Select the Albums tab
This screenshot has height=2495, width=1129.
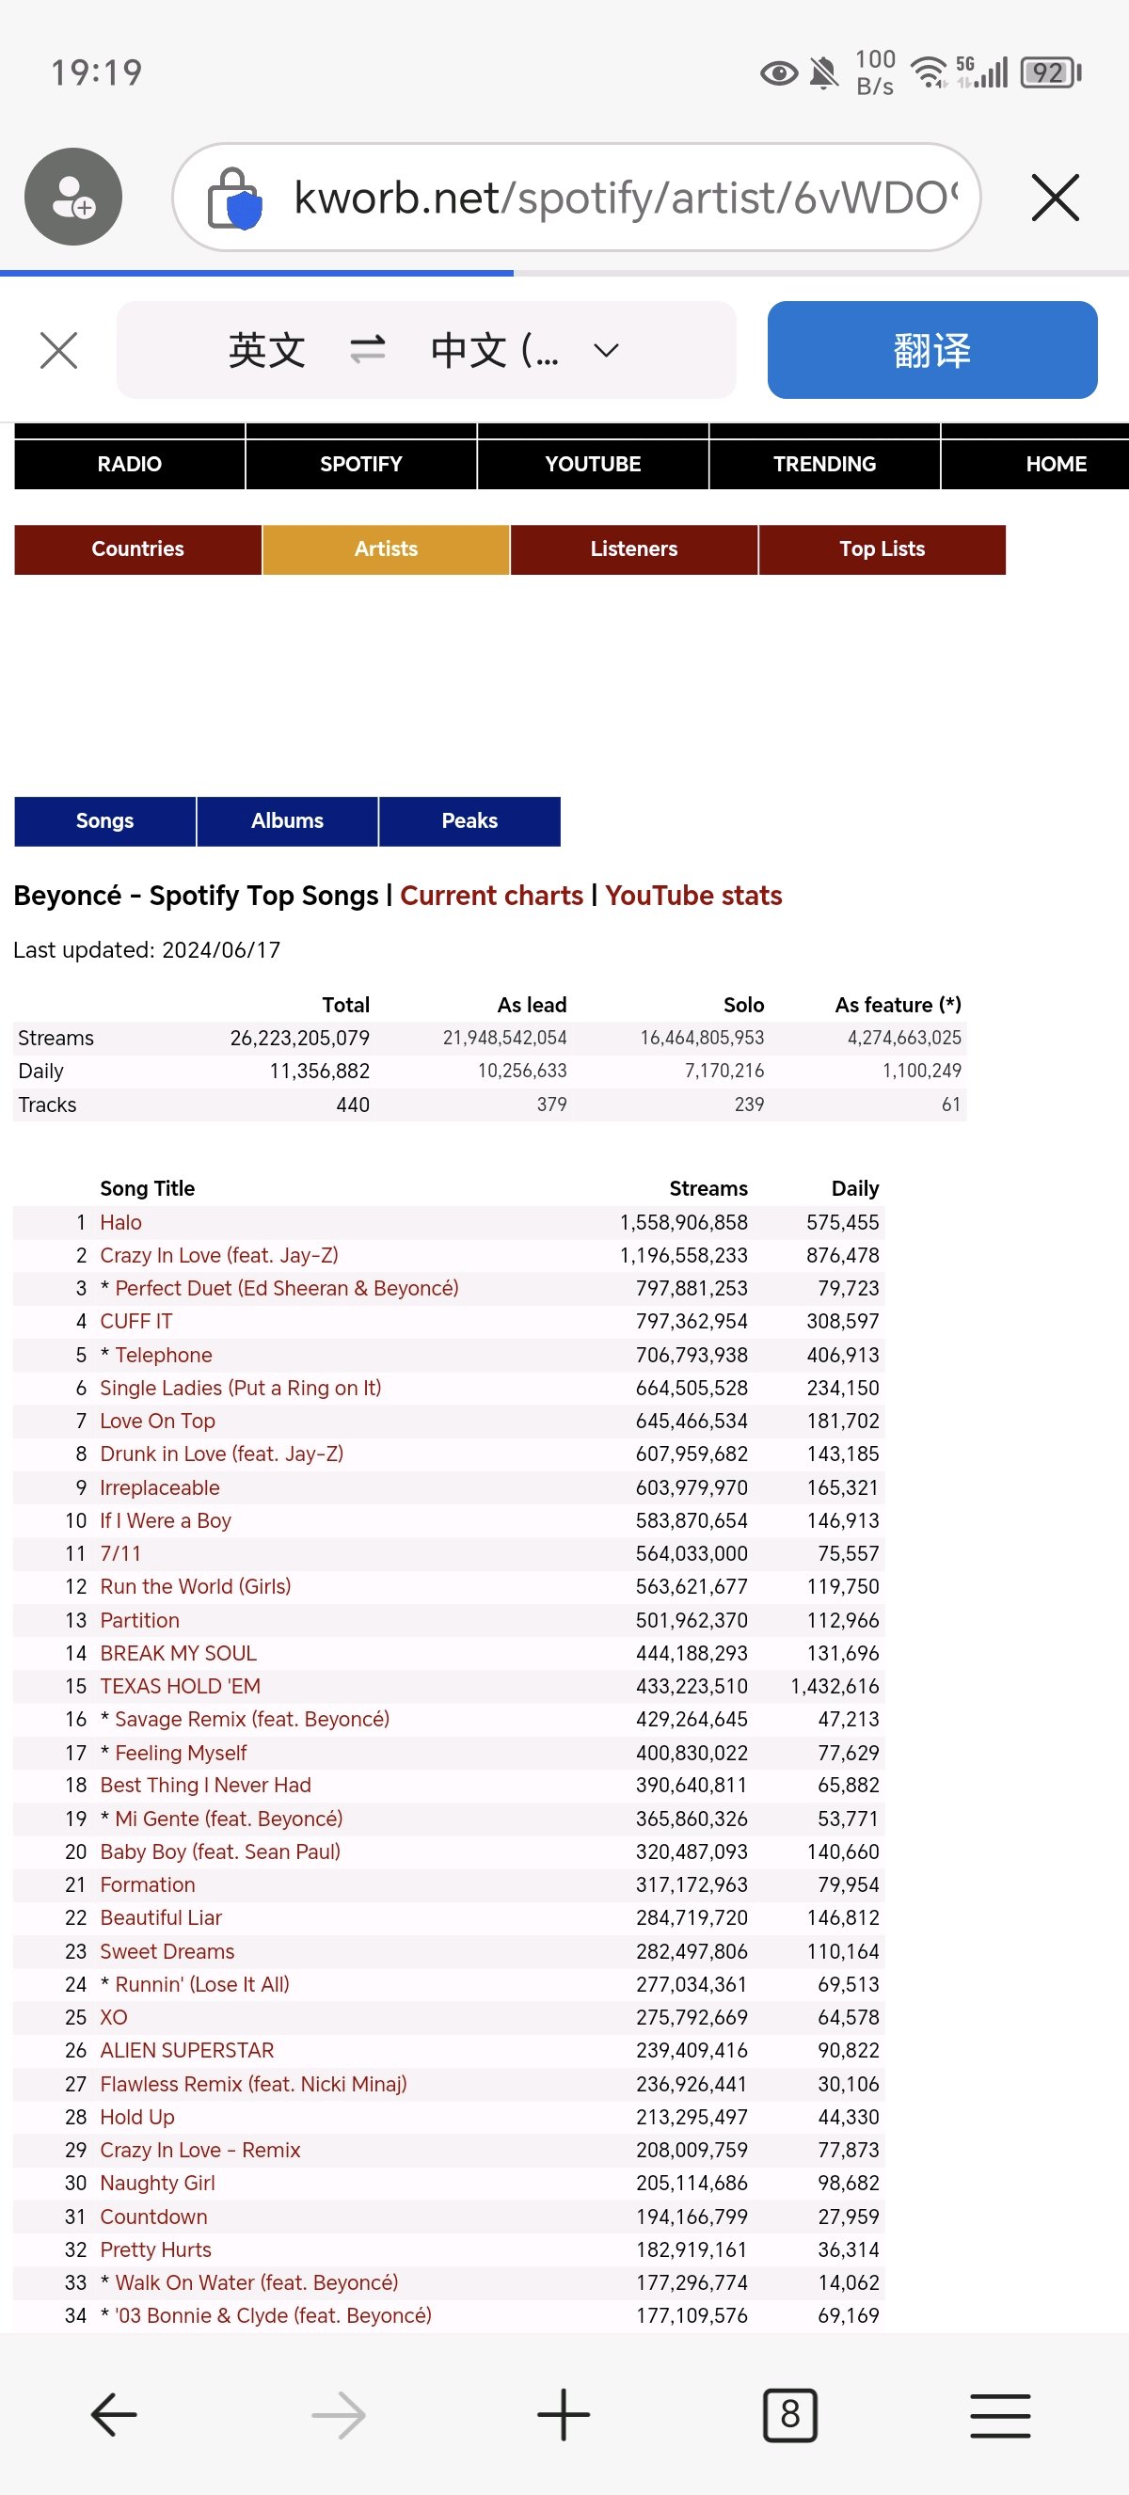coord(288,821)
